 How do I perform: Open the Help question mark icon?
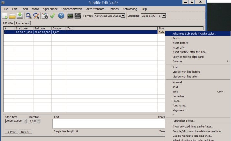61,16
